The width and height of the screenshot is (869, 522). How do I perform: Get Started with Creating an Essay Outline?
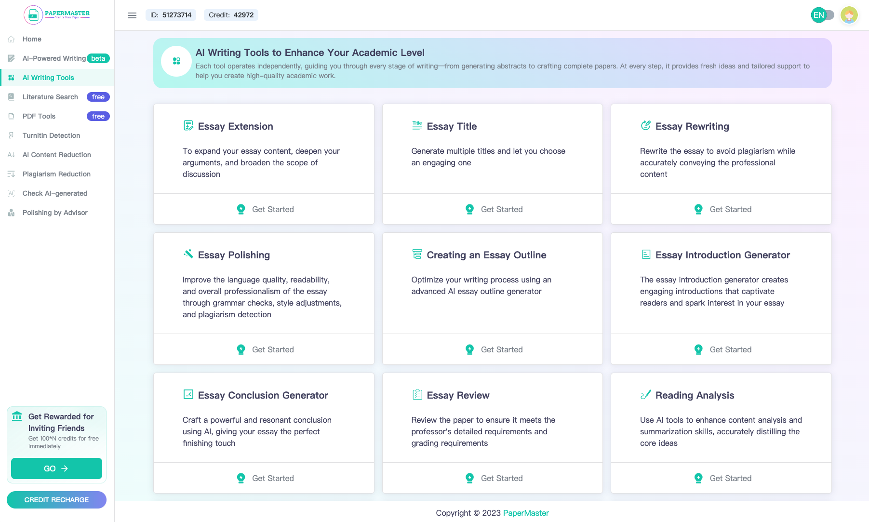[494, 349]
